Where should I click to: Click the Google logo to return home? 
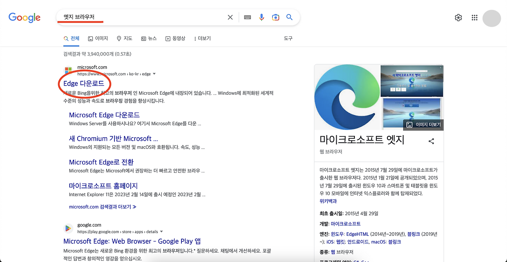[x=24, y=17]
